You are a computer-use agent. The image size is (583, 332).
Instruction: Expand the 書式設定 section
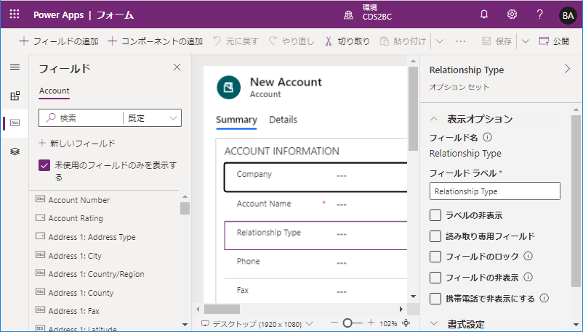(x=433, y=323)
